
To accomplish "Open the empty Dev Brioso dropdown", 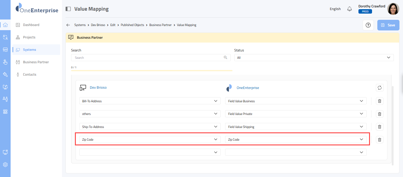I will pyautogui.click(x=150, y=152).
